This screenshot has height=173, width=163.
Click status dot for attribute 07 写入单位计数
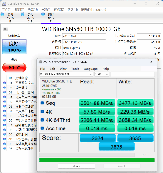[x=4, y=111]
